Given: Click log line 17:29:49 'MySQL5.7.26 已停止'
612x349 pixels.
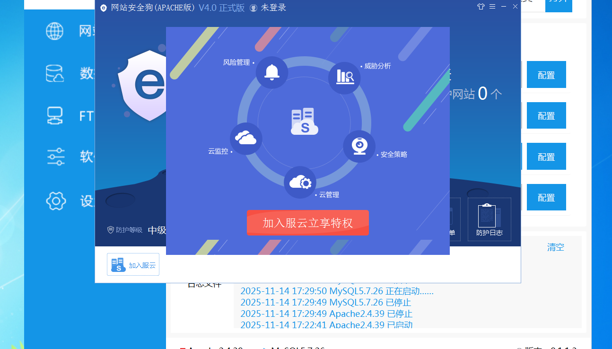Looking at the screenshot, I should 326,302.
